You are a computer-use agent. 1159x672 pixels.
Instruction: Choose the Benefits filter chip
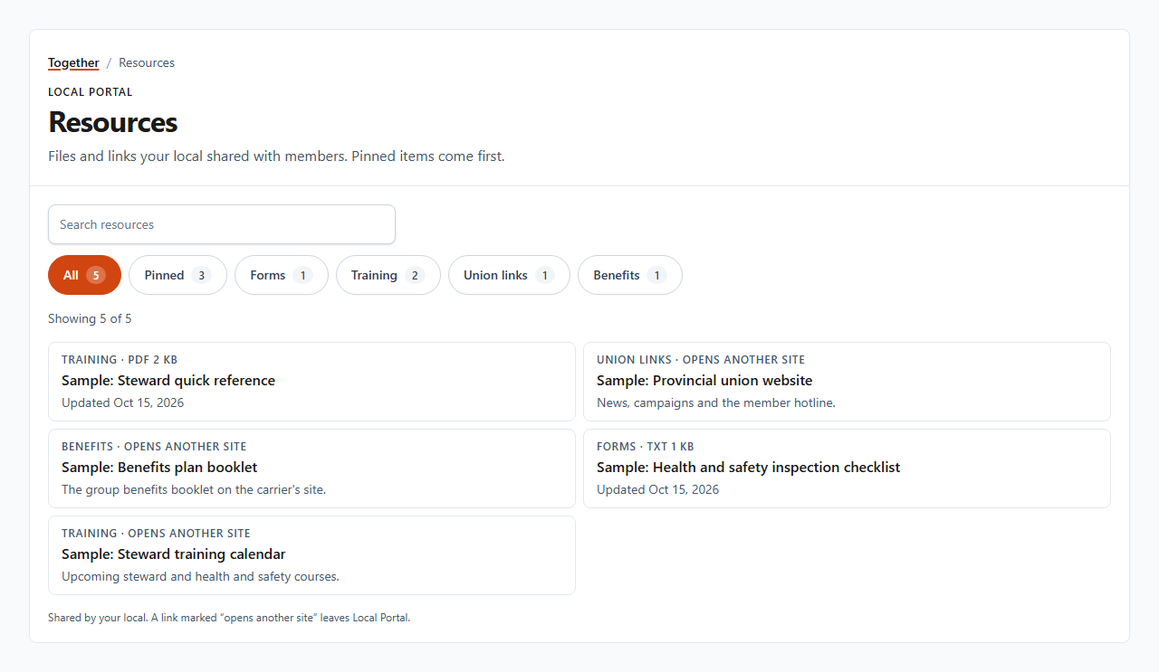630,275
